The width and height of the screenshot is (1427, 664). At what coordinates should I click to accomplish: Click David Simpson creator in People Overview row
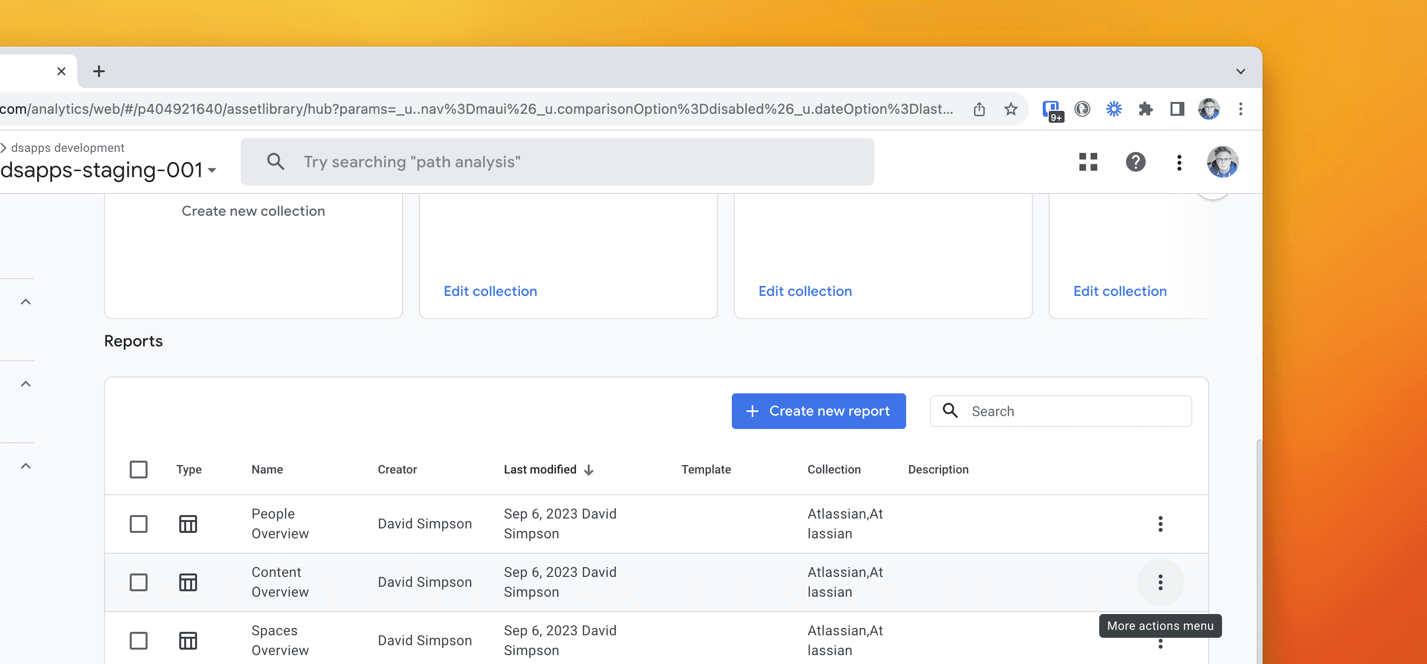tap(424, 523)
